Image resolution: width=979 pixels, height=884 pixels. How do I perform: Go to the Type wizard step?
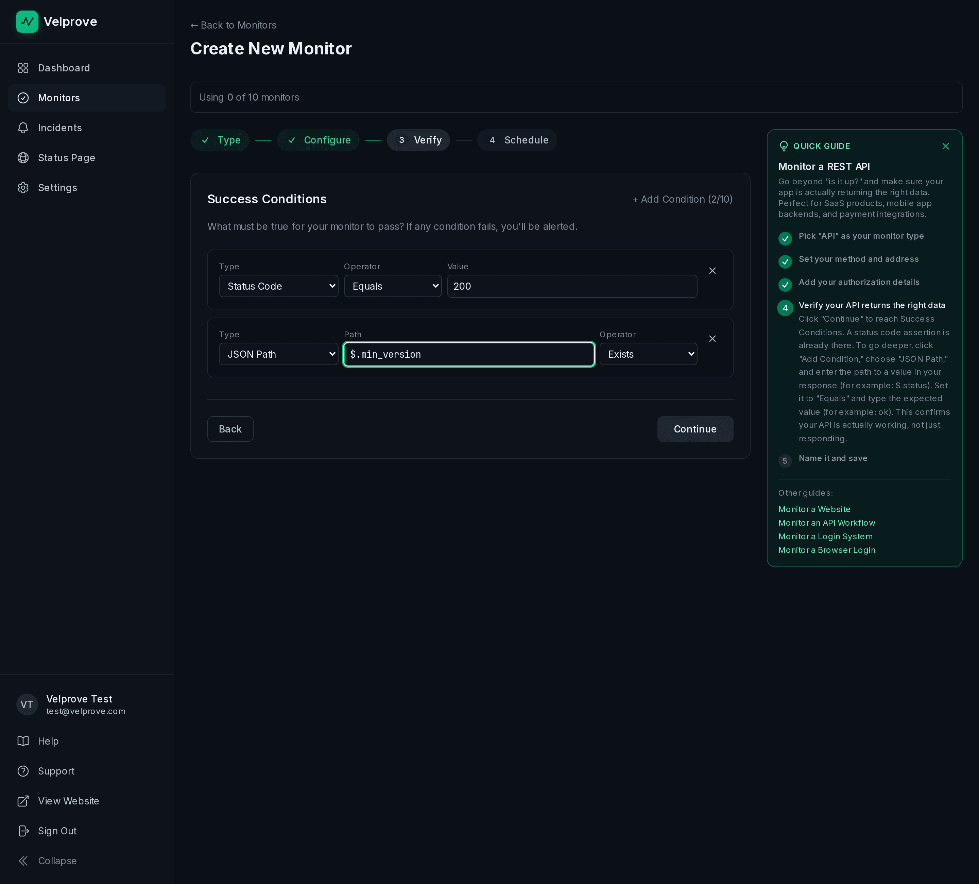[x=220, y=140]
